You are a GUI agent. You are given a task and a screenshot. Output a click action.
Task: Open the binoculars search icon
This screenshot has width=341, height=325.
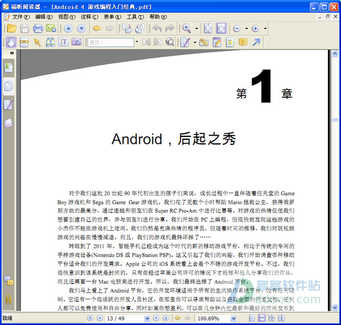click(x=50, y=42)
